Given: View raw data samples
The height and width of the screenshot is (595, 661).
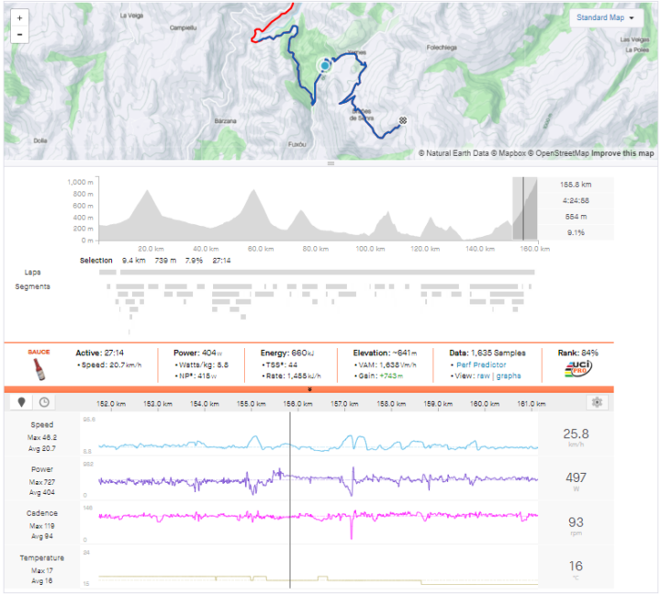Looking at the screenshot, I should point(483,376).
